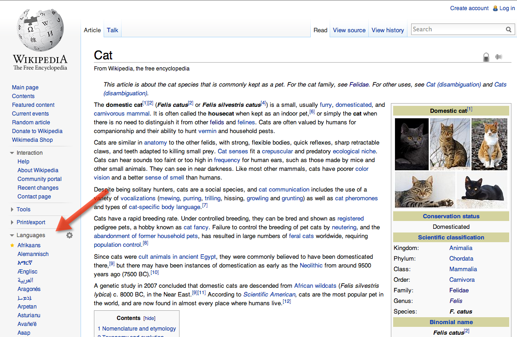Open the language settings gear icon
Image resolution: width=517 pixels, height=337 pixels.
pyautogui.click(x=69, y=235)
